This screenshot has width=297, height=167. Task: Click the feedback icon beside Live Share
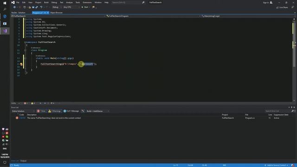(x=293, y=7)
